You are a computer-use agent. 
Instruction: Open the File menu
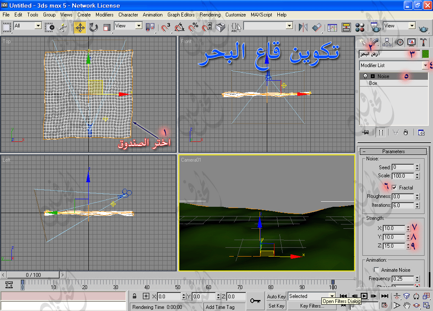[x=6, y=15]
